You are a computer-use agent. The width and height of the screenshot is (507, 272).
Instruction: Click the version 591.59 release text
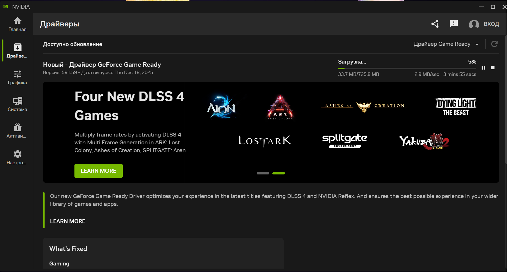click(x=98, y=72)
